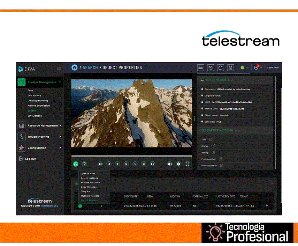
Task: Choose Restore Instance from context menu
Action: [x=90, y=182]
